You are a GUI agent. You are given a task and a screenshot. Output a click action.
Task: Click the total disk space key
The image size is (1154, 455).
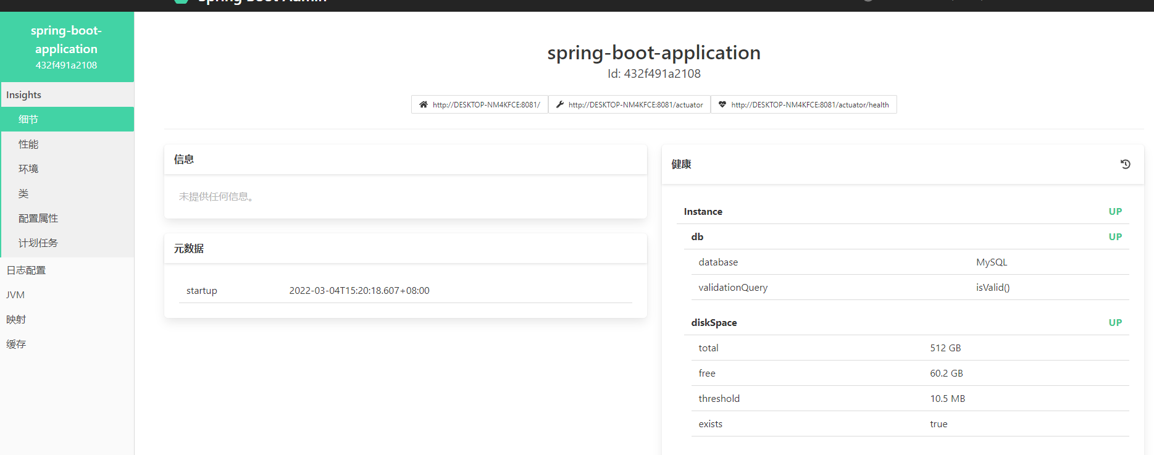coord(708,348)
